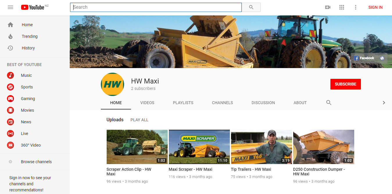Open Tip Trailers video thumbnail
This screenshot has width=392, height=194.
(262, 147)
